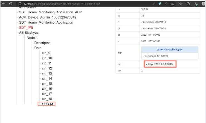Collapse the AE-Sisphyus tree node
Image resolution: width=206 pixels, height=123 pixels.
click(x=29, y=33)
